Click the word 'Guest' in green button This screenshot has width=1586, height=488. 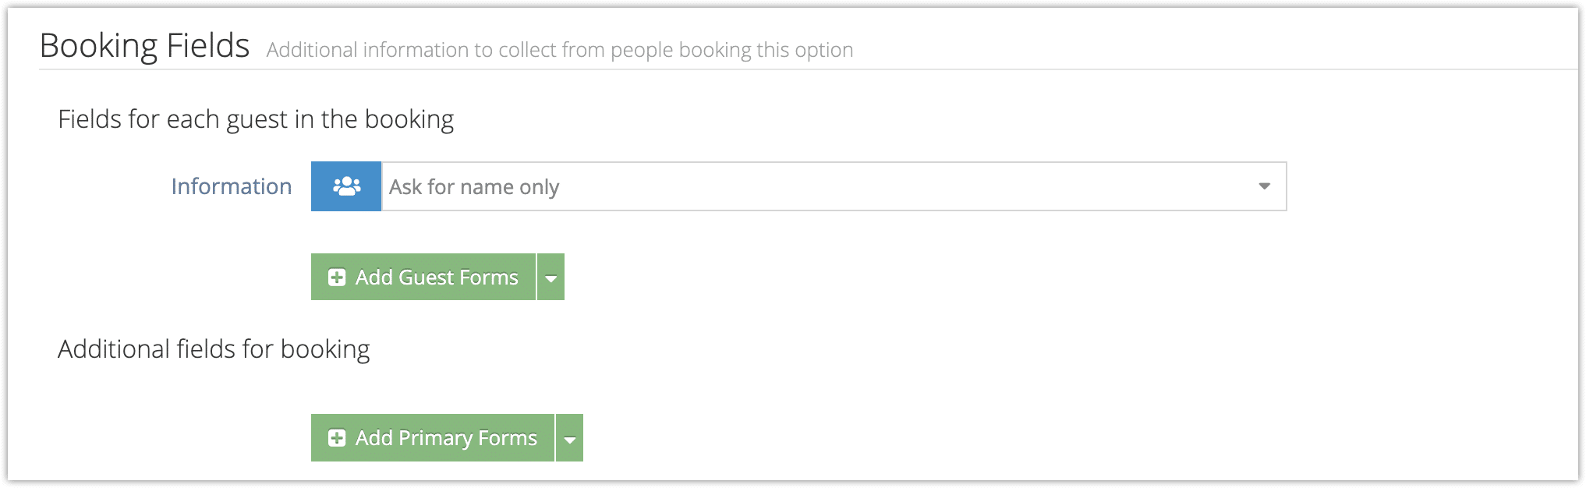pyautogui.click(x=427, y=278)
